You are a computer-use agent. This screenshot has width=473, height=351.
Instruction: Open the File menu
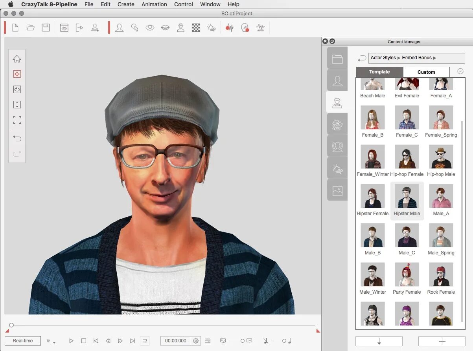click(x=89, y=4)
